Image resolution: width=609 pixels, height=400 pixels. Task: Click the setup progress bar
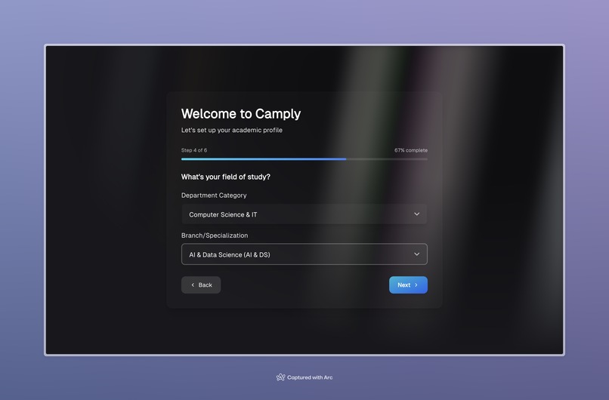click(304, 159)
